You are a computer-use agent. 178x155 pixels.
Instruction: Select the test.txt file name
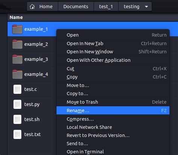pos(32,134)
